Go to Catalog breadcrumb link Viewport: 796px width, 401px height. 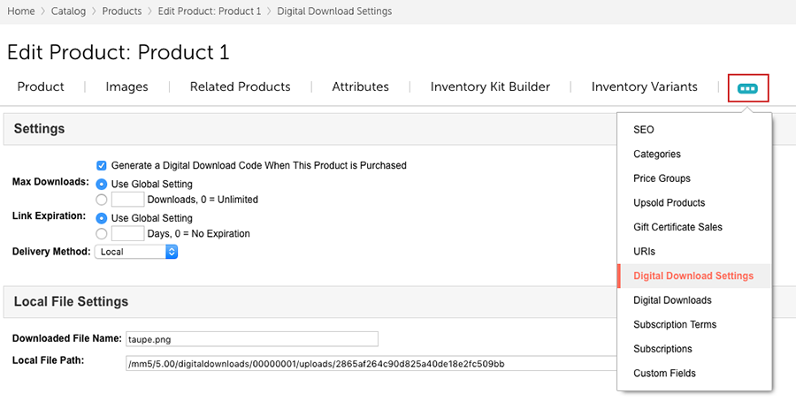[68, 11]
